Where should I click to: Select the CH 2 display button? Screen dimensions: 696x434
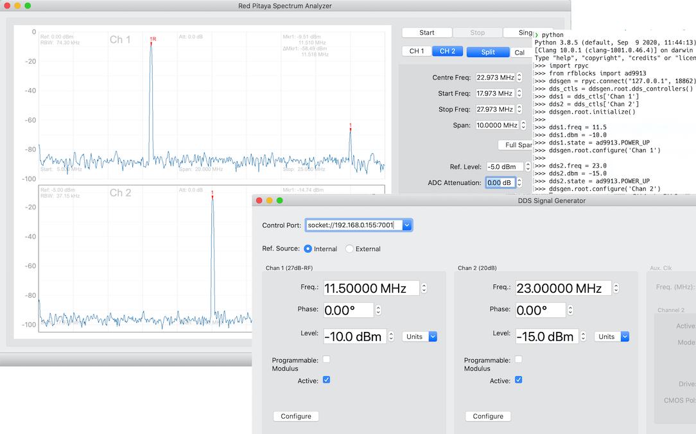pos(448,51)
